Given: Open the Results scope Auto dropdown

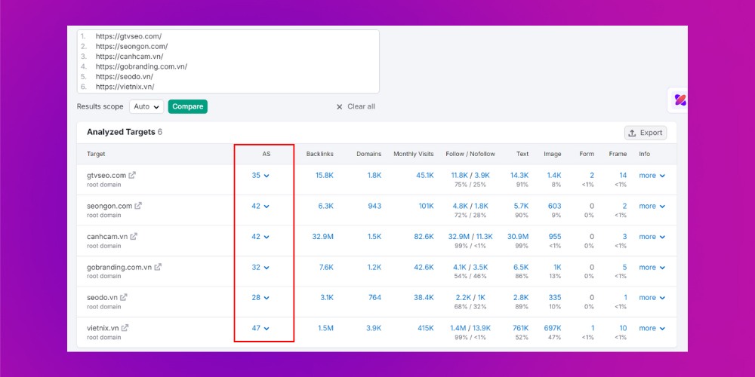Looking at the screenshot, I should 146,107.
